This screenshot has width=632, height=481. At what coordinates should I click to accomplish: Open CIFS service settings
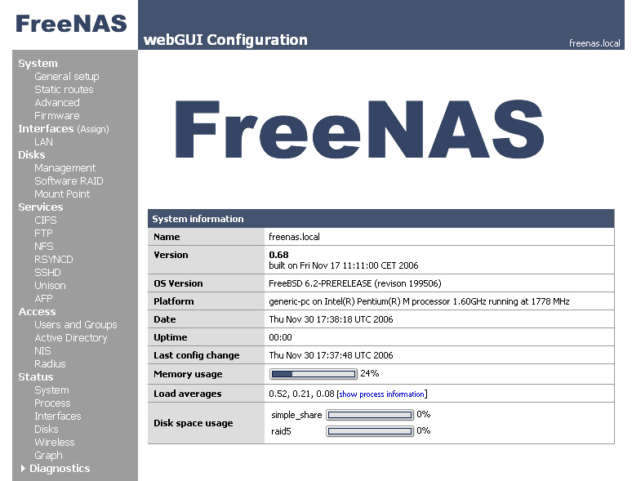tap(46, 220)
